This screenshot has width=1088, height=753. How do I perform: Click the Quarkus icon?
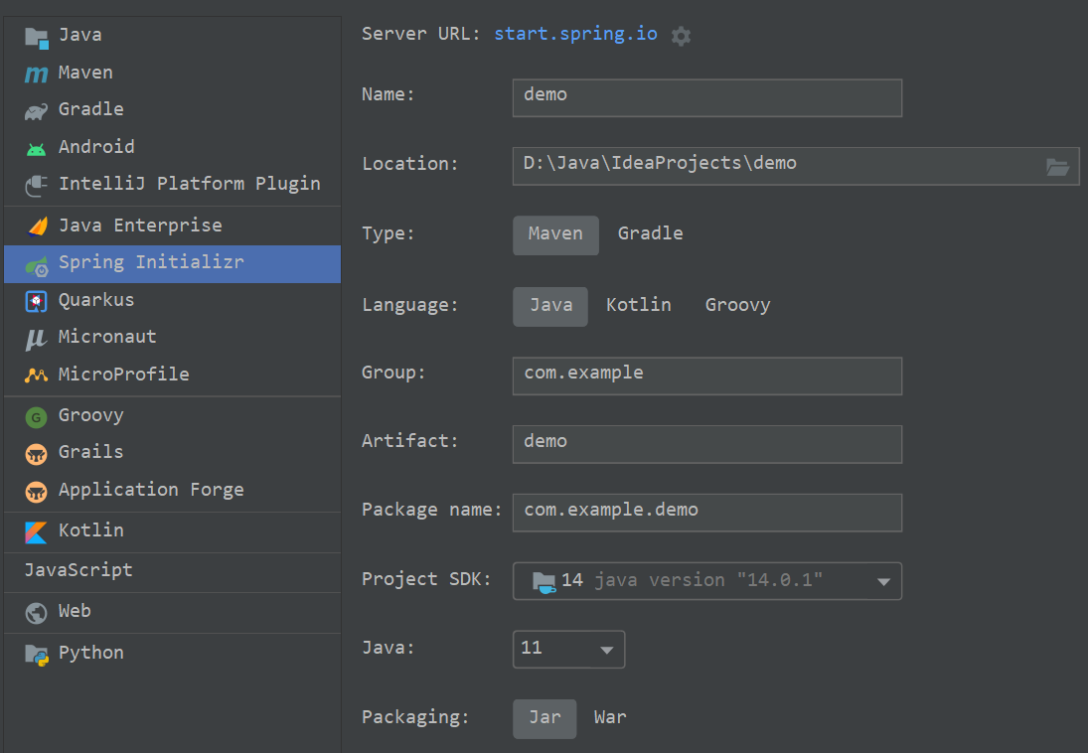36,301
